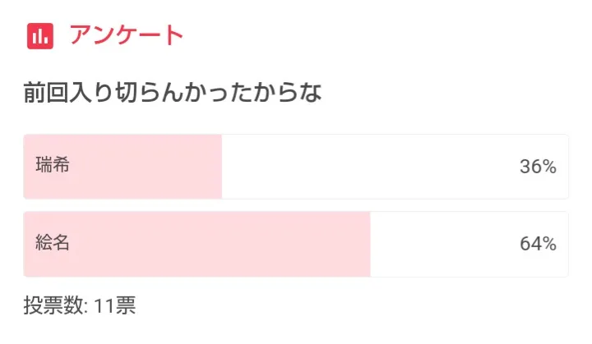The width and height of the screenshot is (592, 344).
Task: Click the 瑞希 option name label
Action: [53, 166]
